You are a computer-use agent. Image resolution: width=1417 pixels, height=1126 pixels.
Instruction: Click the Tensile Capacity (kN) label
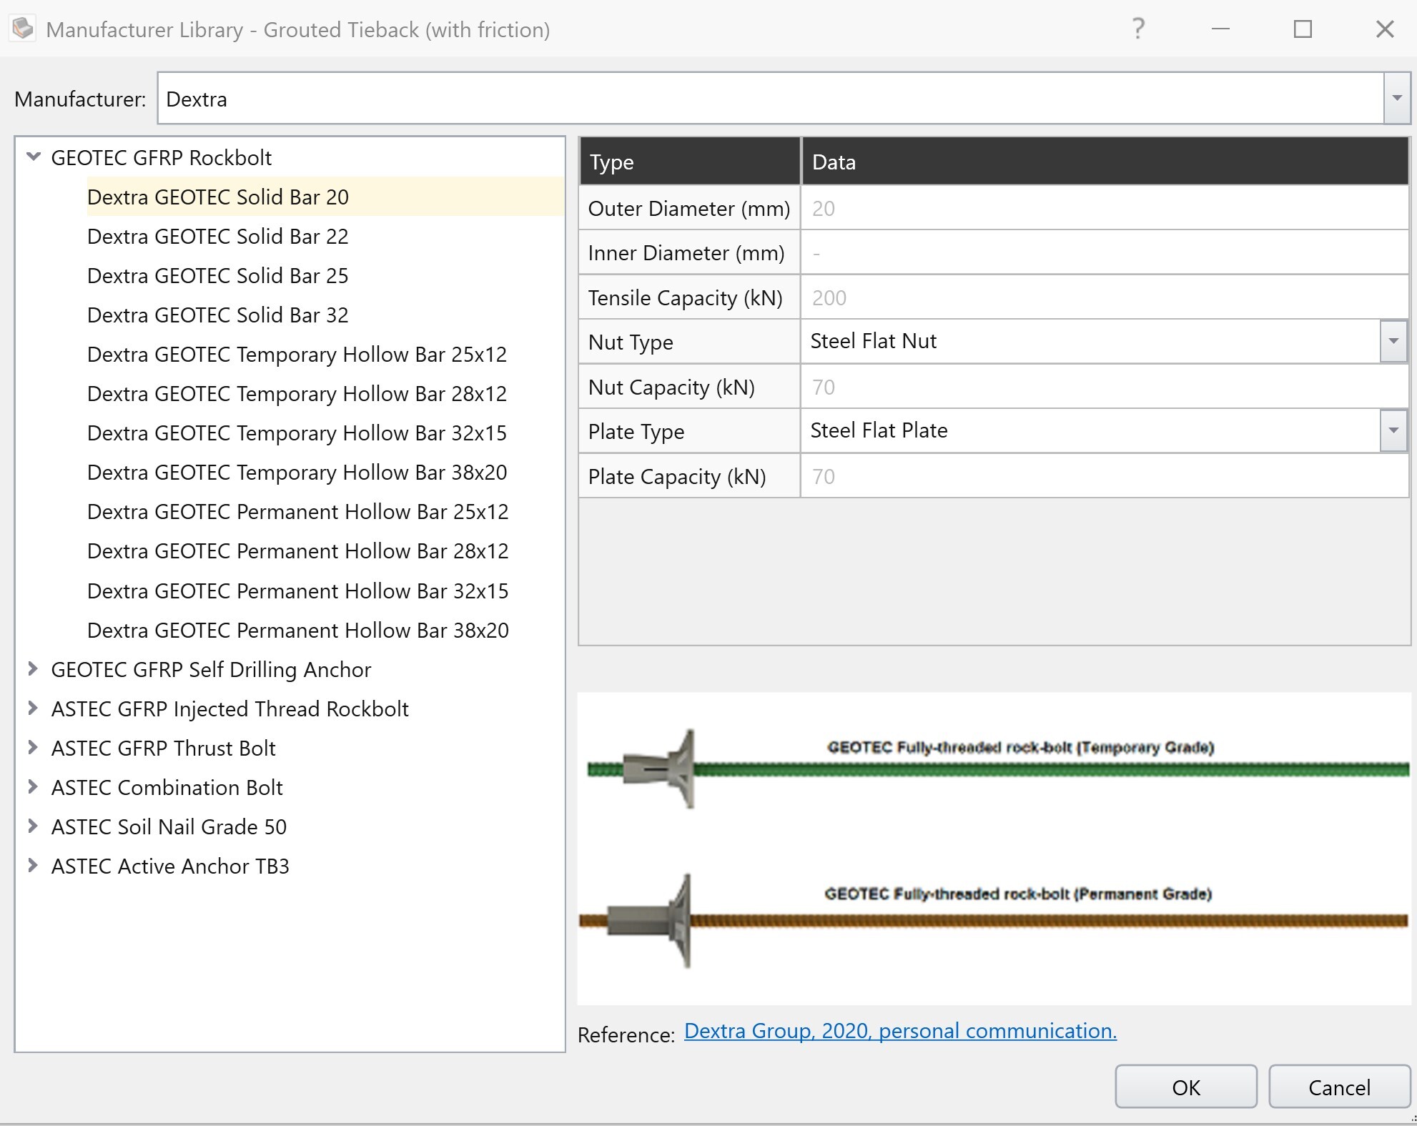pyautogui.click(x=689, y=297)
